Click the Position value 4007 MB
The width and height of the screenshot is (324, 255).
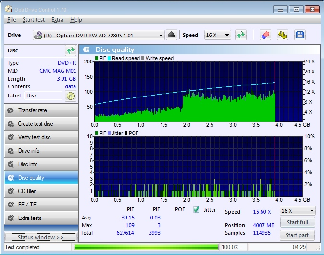point(263,225)
